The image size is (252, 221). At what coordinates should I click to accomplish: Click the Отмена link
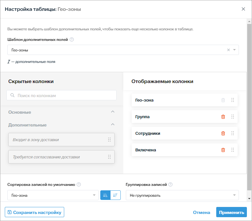coord(202,212)
